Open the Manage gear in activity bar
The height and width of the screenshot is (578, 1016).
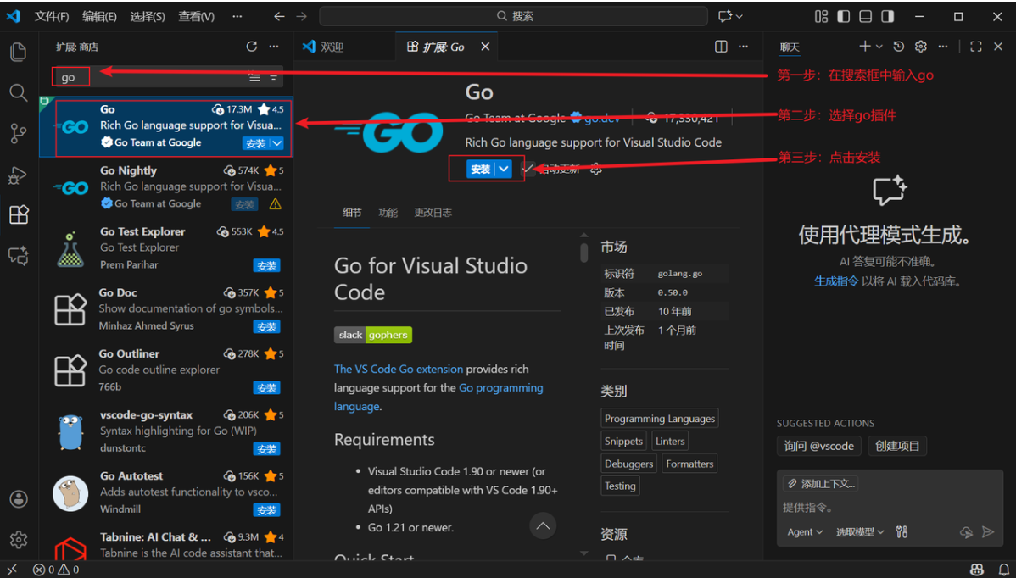click(19, 539)
